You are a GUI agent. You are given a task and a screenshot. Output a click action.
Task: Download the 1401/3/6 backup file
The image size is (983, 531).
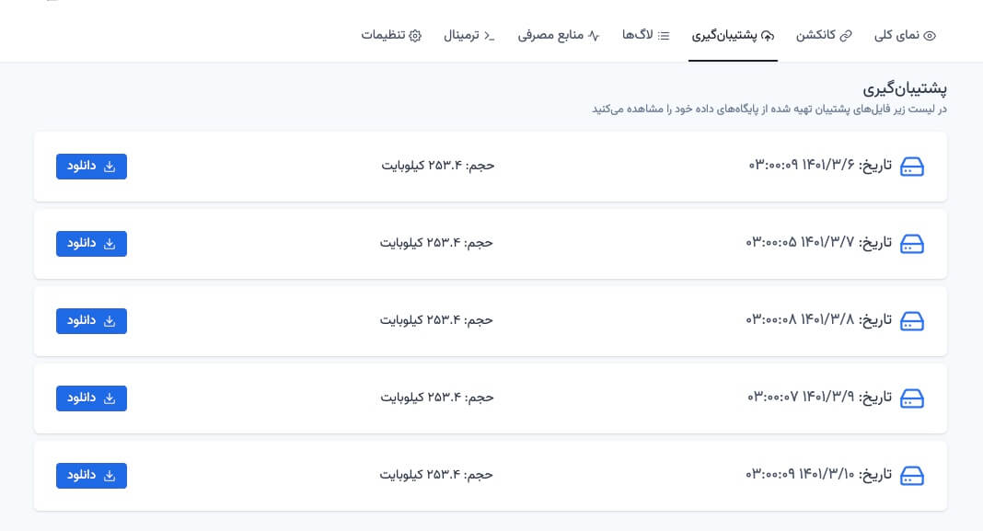point(91,166)
